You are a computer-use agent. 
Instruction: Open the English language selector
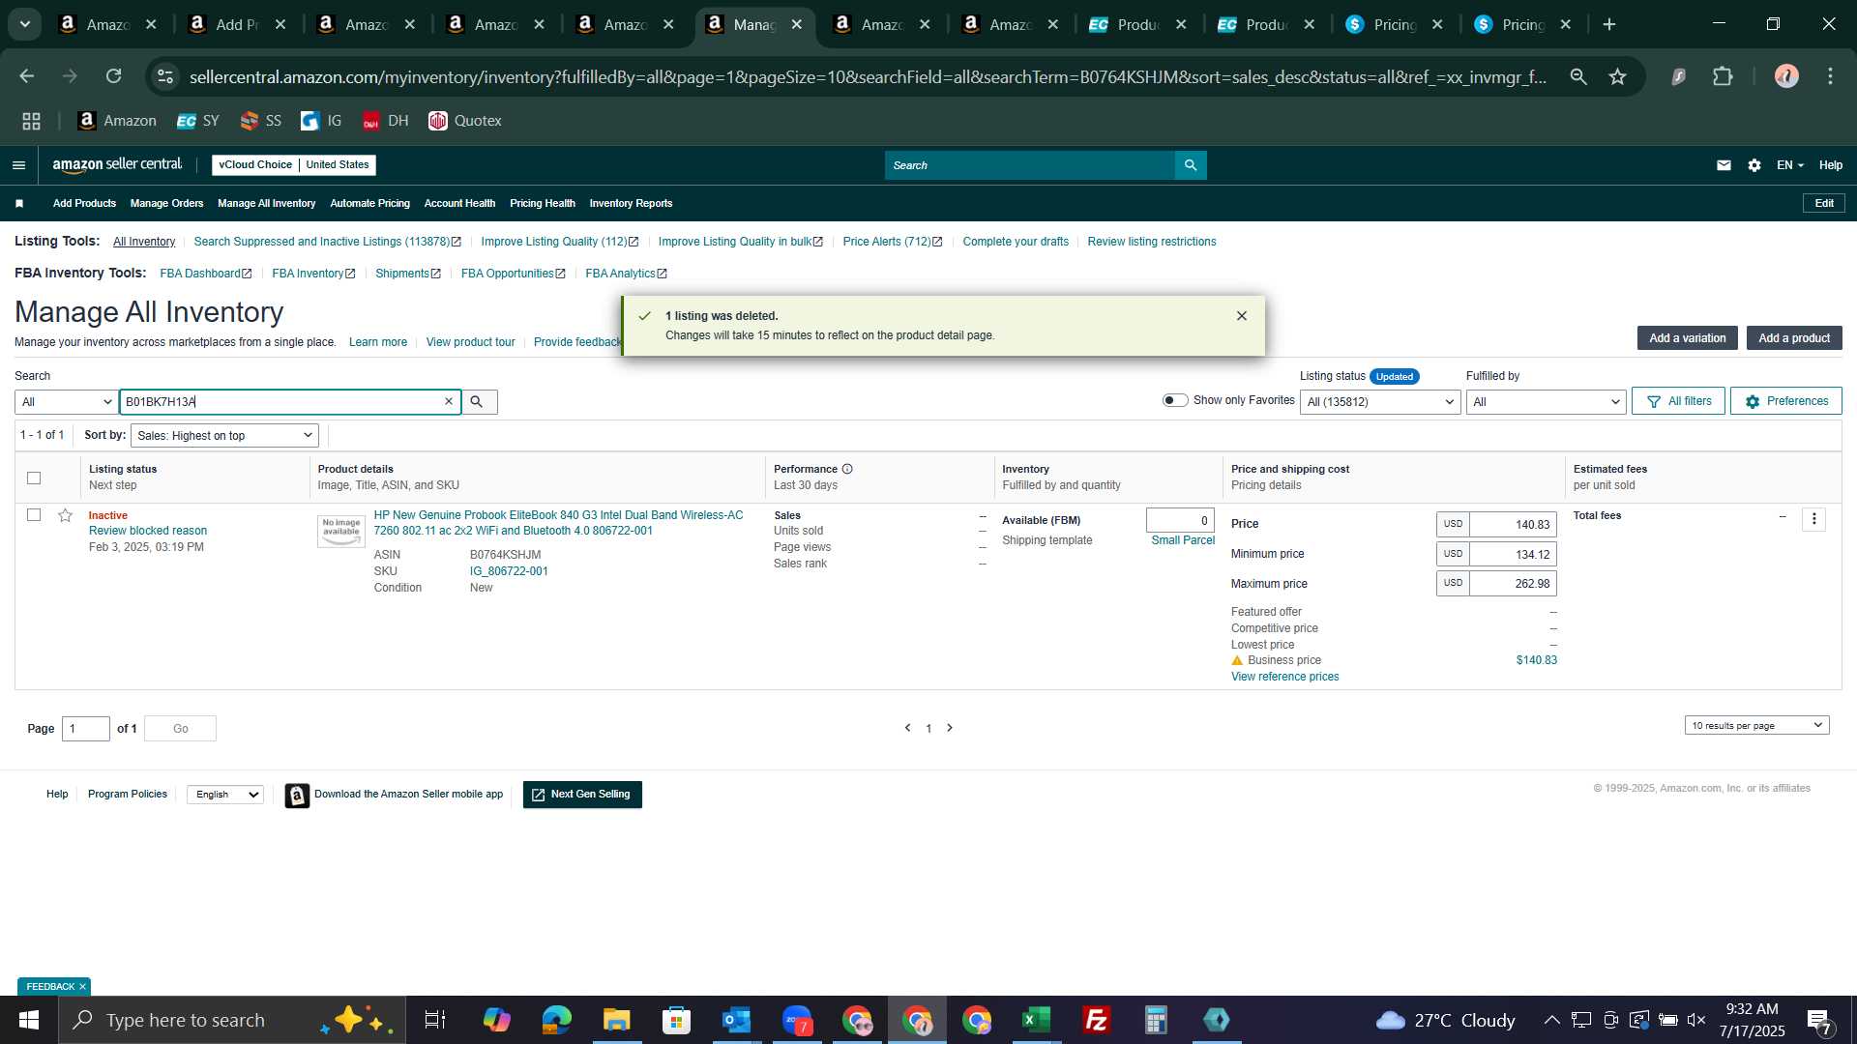pos(225,795)
